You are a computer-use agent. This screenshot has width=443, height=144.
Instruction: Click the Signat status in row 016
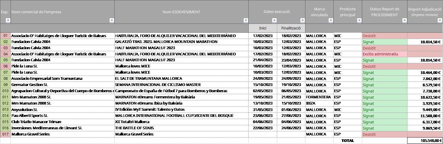pos(385,128)
